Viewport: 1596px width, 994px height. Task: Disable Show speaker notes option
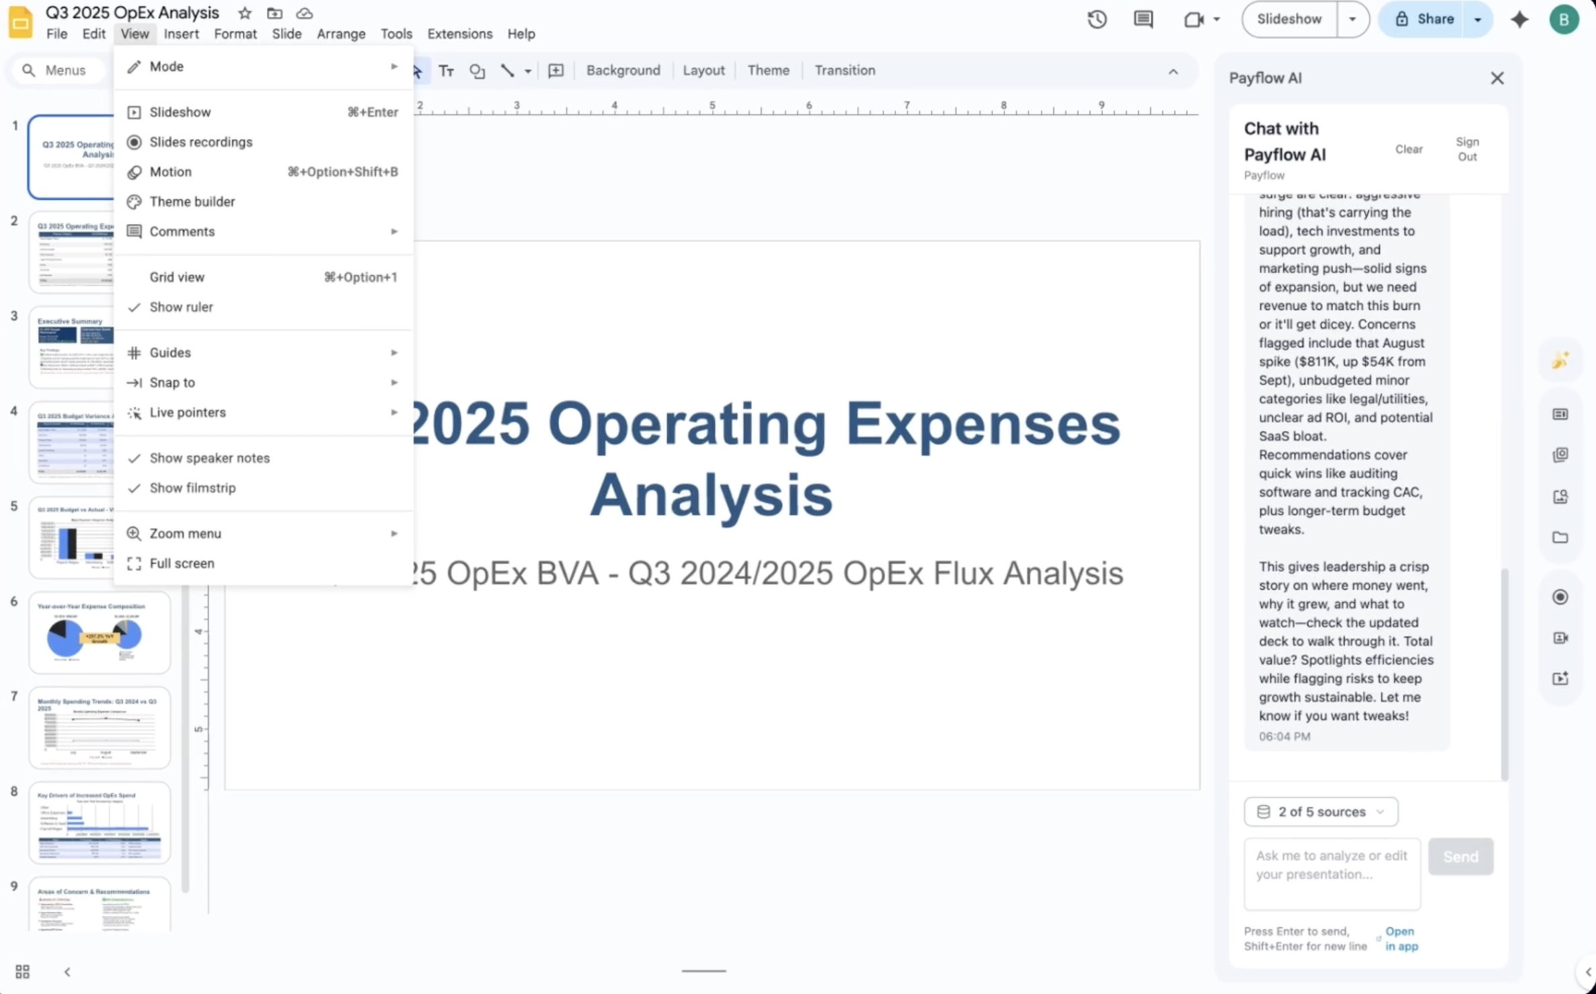209,458
